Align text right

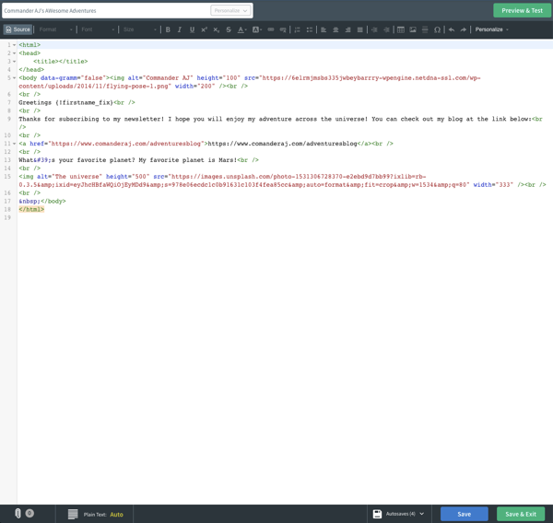pyautogui.click(x=347, y=29)
